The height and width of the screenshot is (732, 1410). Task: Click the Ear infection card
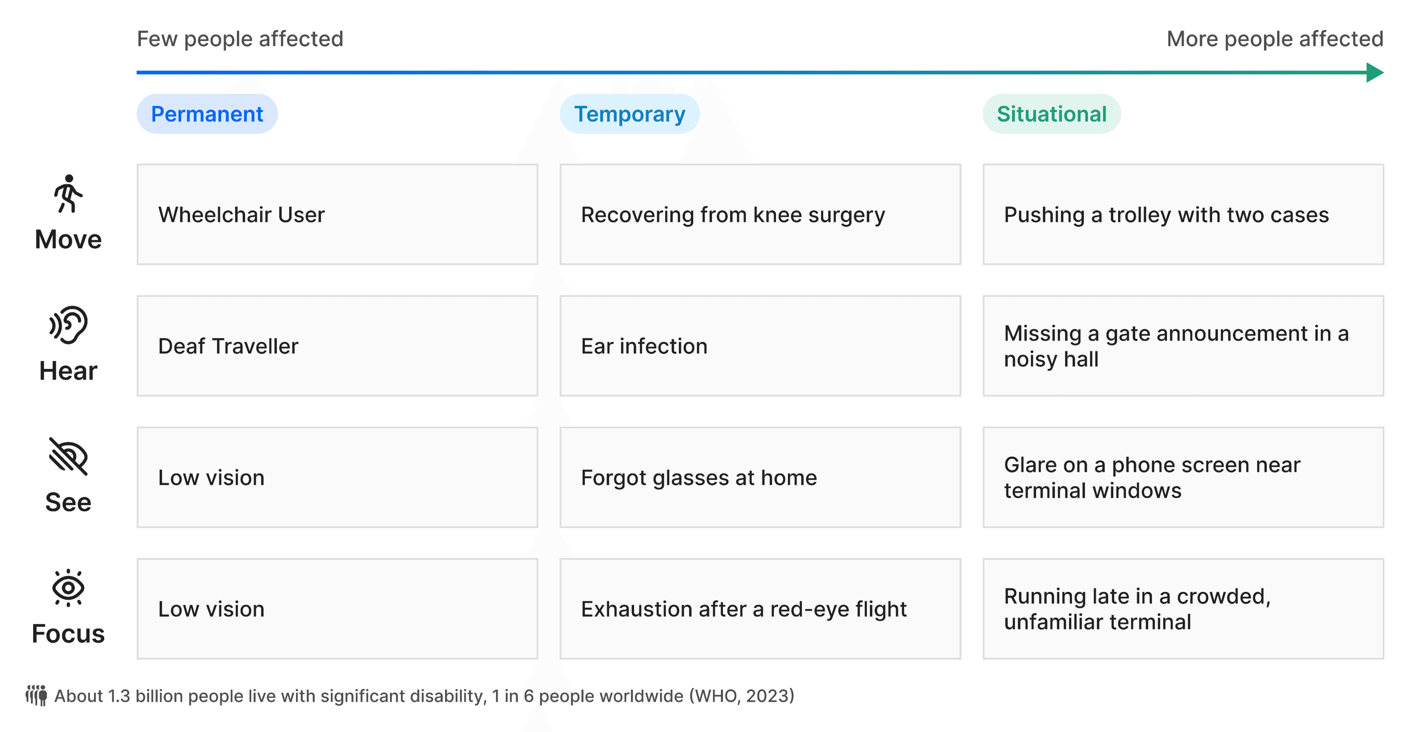point(760,346)
